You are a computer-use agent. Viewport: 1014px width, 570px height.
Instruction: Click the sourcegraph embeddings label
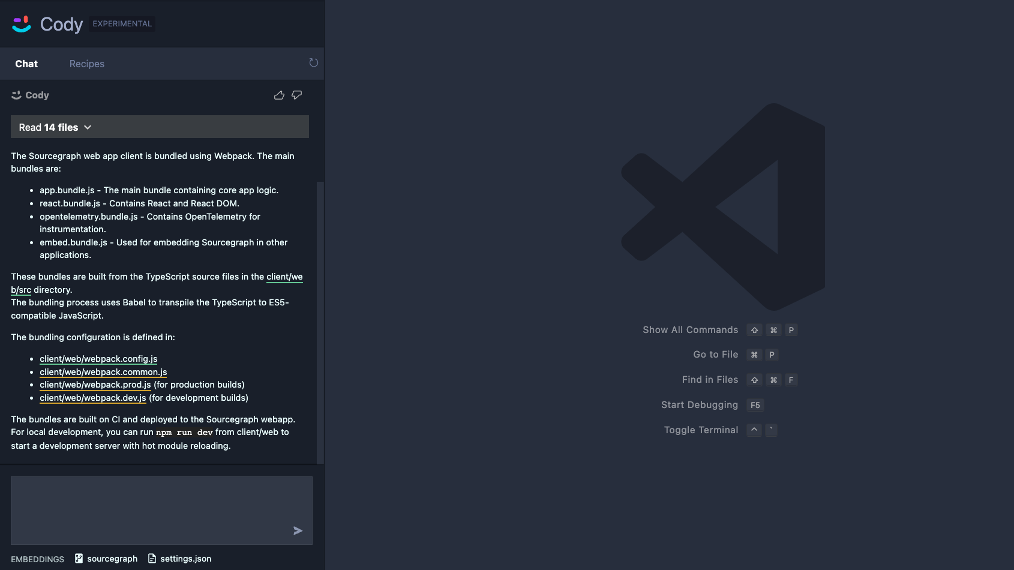point(112,559)
